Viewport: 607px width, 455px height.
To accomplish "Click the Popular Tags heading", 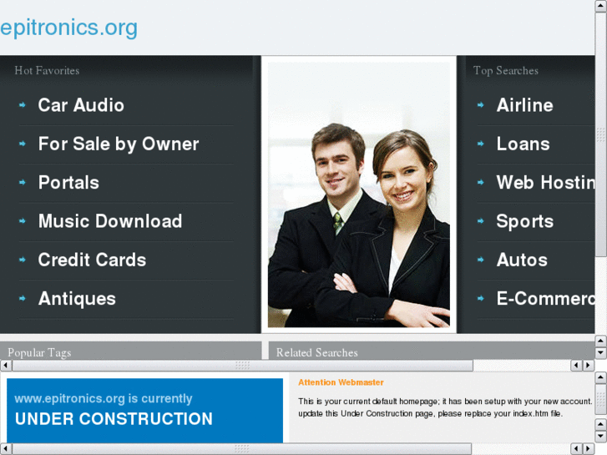I will (x=39, y=352).
